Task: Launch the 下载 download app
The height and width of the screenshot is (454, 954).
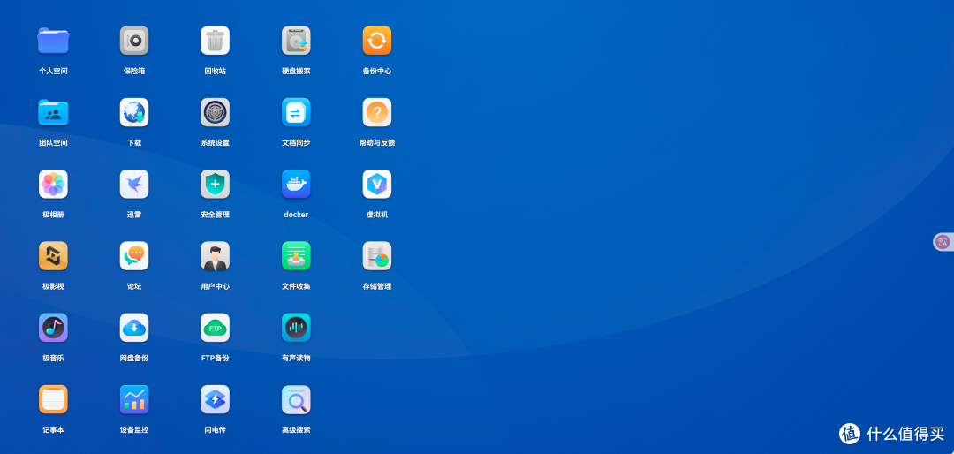Action: pos(134,112)
